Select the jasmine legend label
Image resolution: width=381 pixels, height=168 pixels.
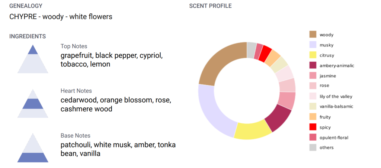point(328,76)
